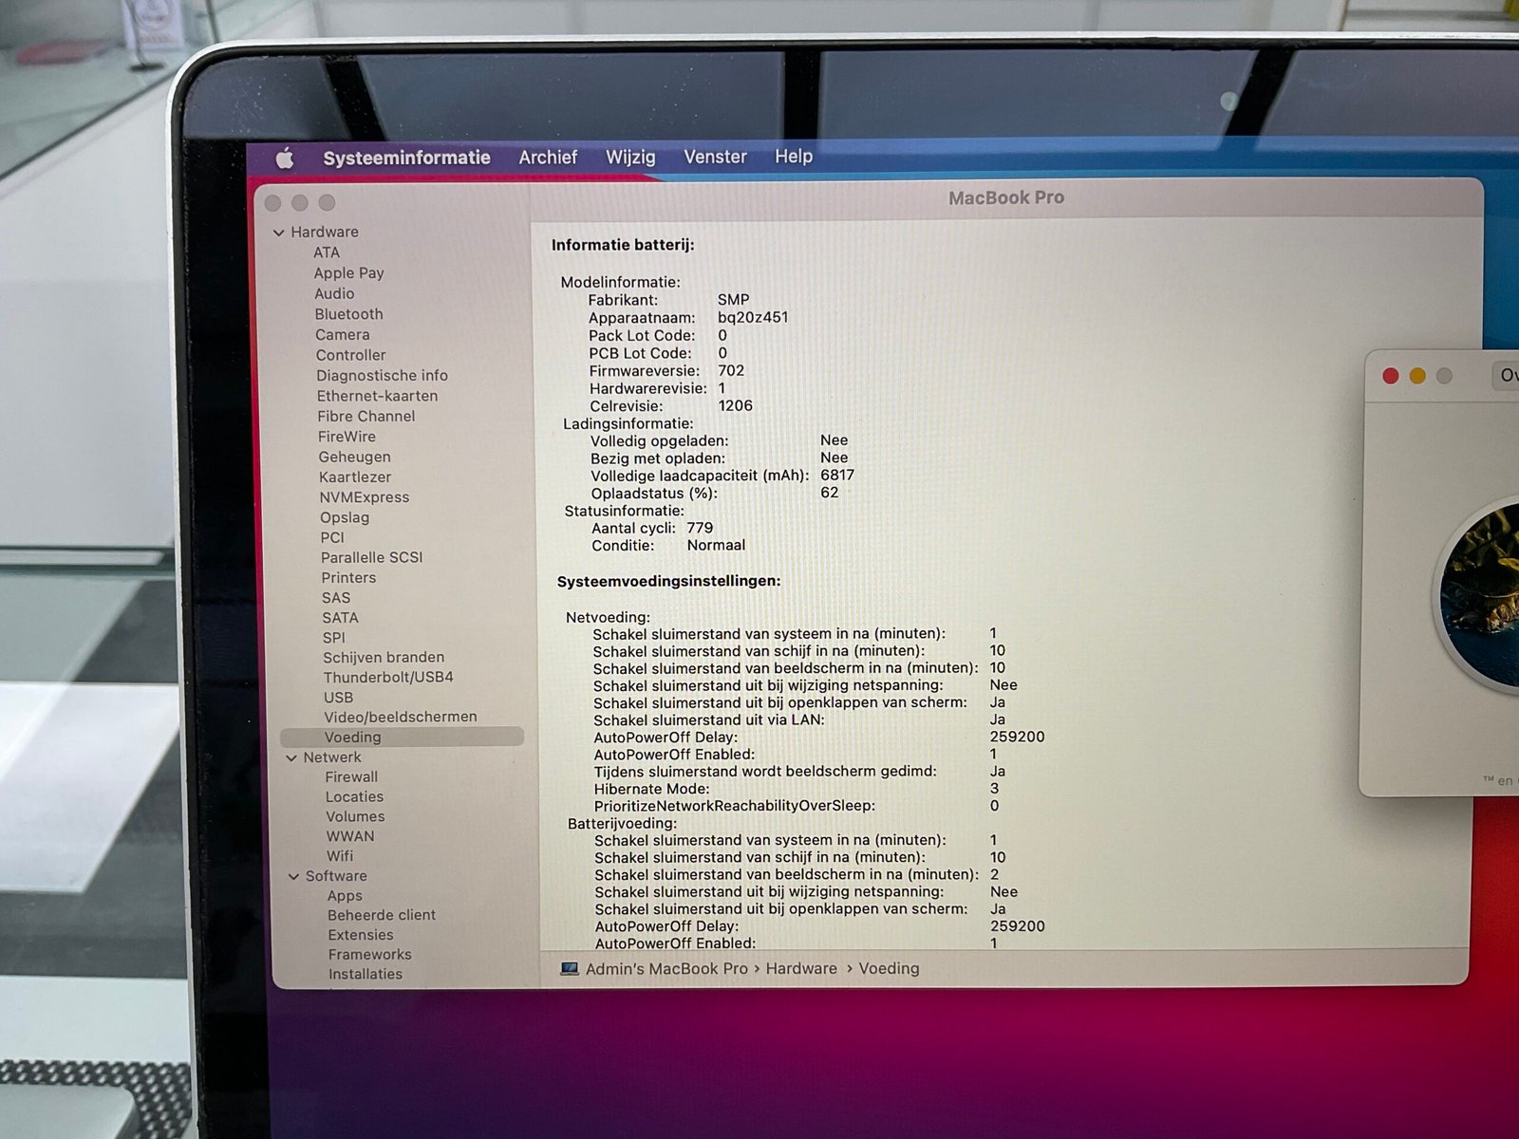Select SPI in the sidebar

point(334,638)
